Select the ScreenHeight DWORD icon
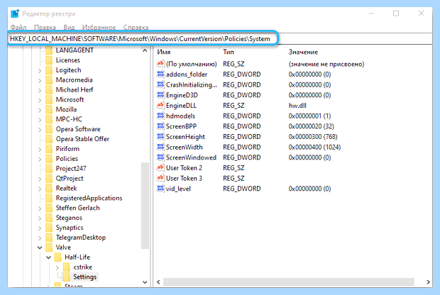The image size is (440, 295). pyautogui.click(x=160, y=136)
